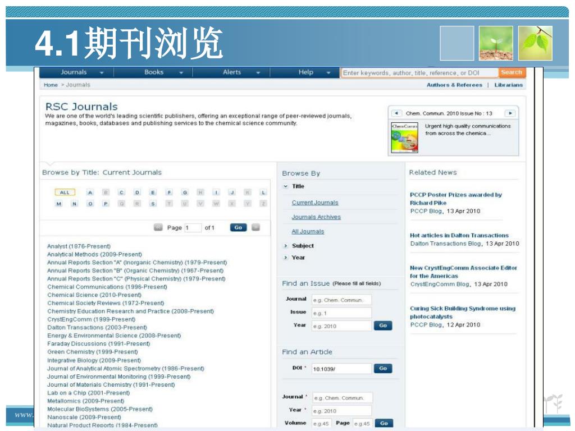The height and width of the screenshot is (431, 575).
Task: Click Year field in Find an Issue
Action: [341, 326]
